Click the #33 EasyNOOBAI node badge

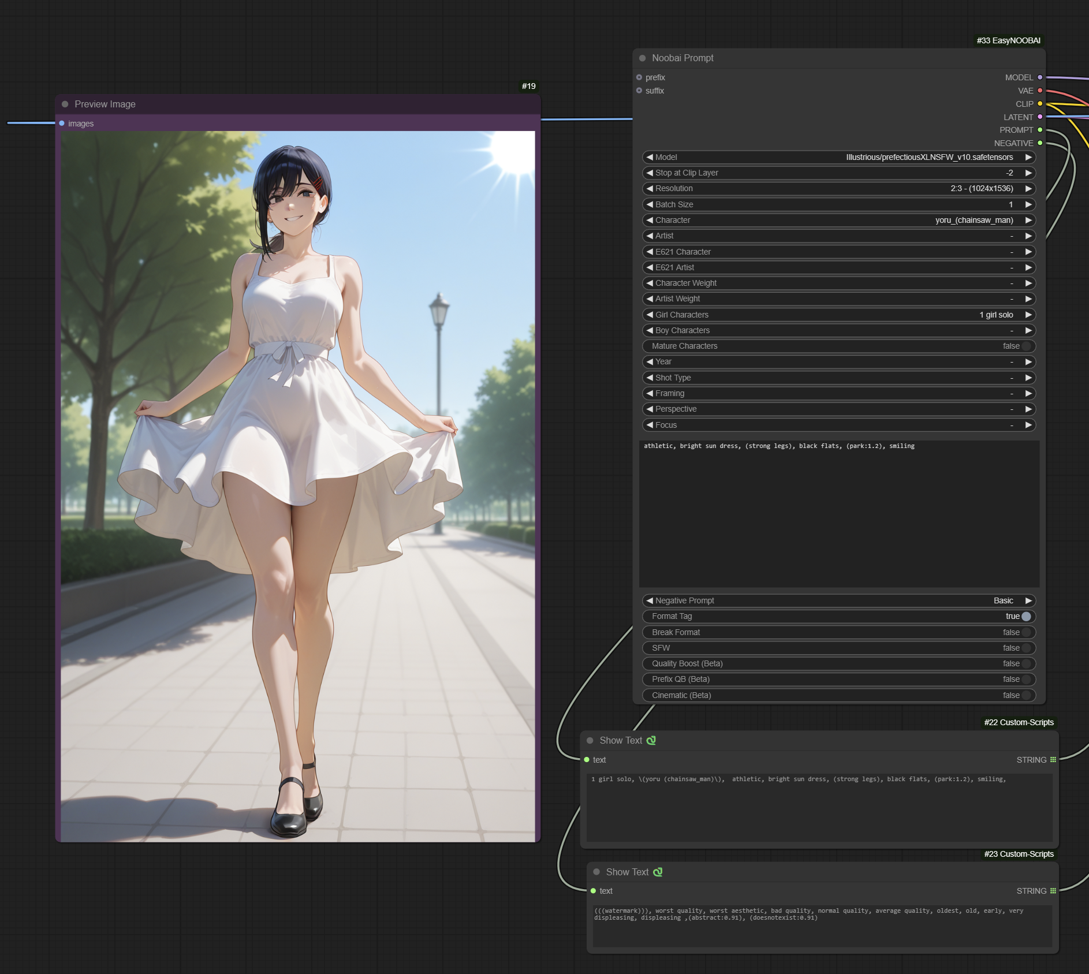pos(1008,40)
